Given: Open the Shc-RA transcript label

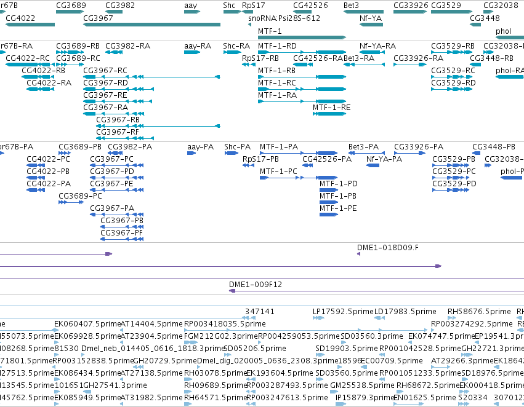Looking at the screenshot, I should coord(236,45).
